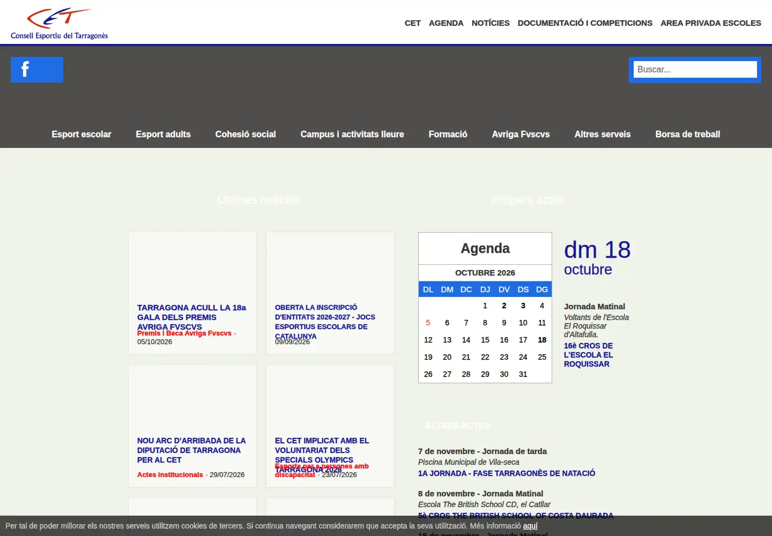Image resolution: width=772 pixels, height=536 pixels.
Task: Open Altres serveis section
Action: tap(603, 134)
